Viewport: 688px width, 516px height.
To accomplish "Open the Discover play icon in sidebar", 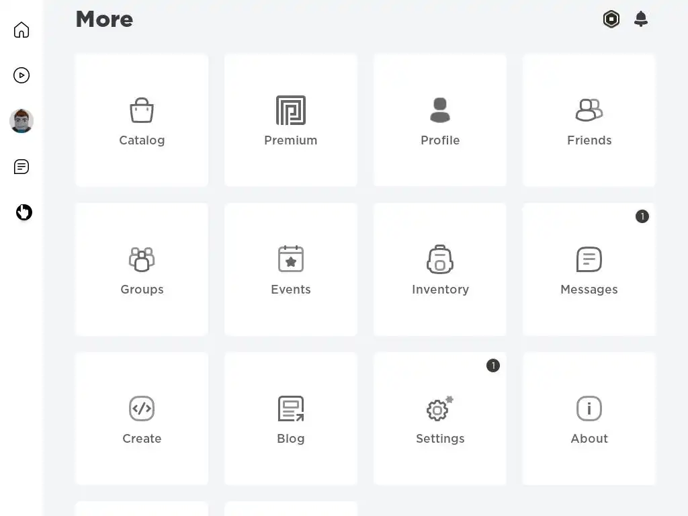I will coord(21,75).
